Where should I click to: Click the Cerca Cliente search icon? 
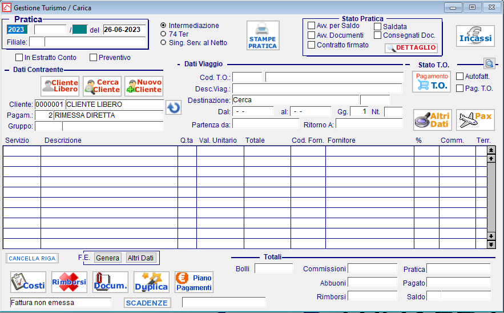click(x=102, y=86)
